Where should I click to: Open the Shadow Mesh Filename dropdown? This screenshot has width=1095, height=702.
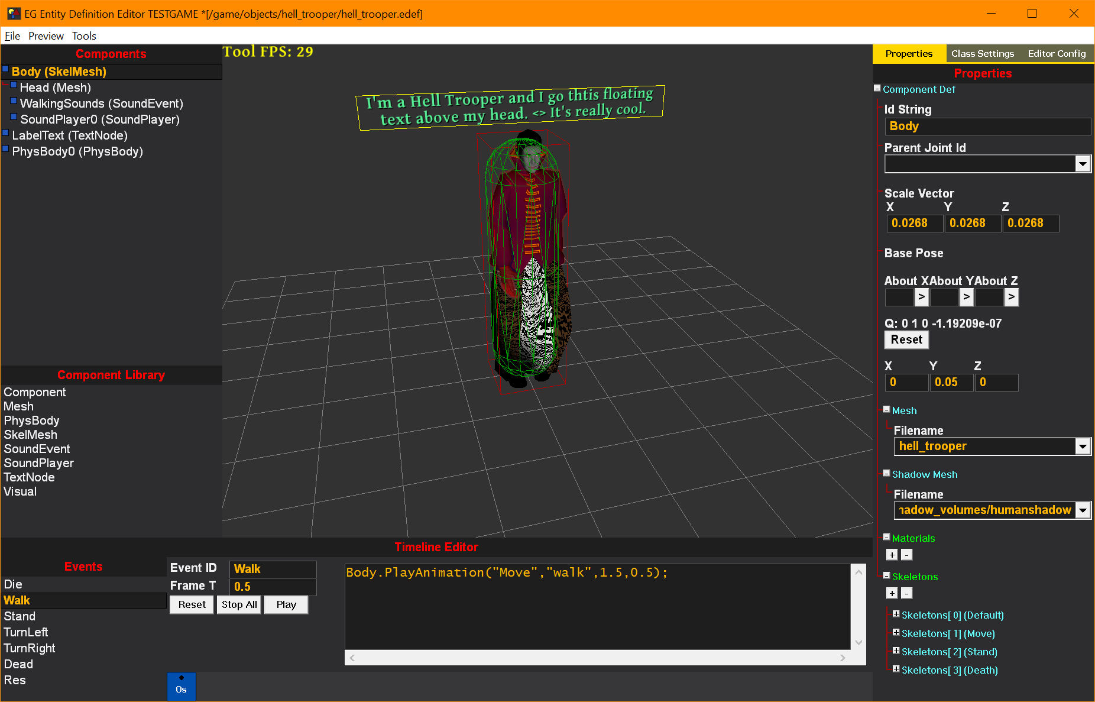1082,510
